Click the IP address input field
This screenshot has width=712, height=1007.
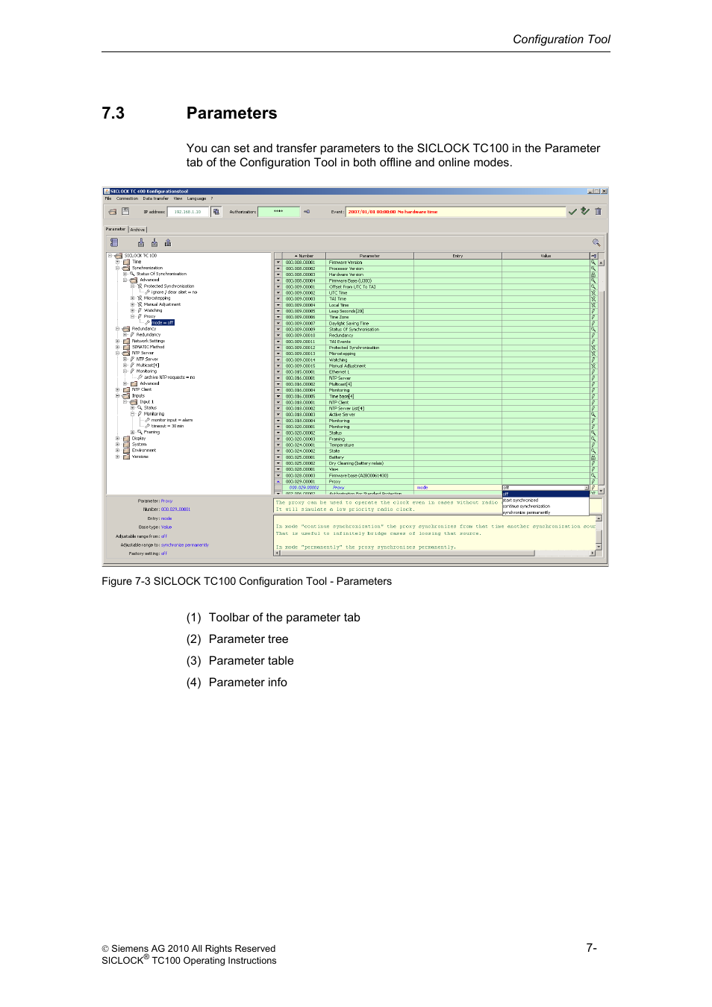click(188, 212)
